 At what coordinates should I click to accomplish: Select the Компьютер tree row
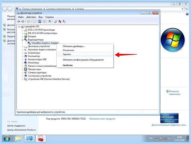click(34, 56)
